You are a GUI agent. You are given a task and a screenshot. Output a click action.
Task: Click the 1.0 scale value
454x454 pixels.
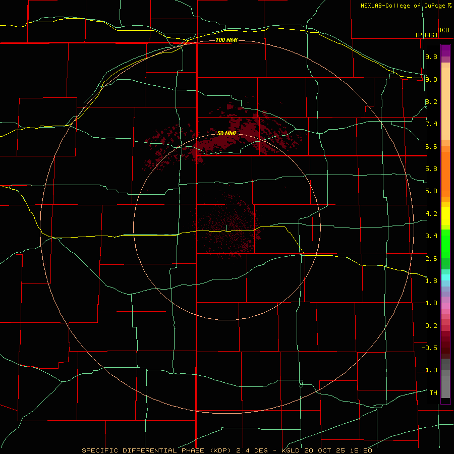431,303
